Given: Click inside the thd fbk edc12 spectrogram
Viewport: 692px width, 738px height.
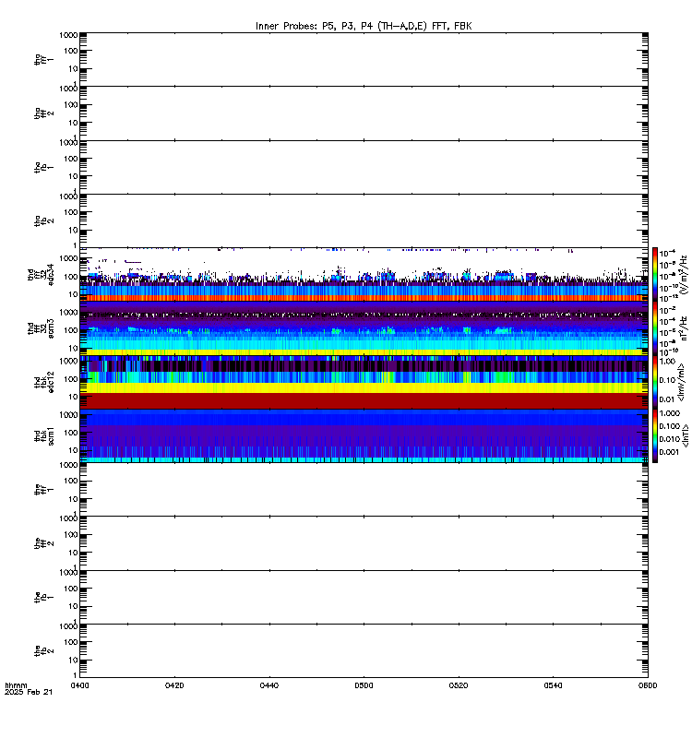Looking at the screenshot, I should click(x=364, y=382).
